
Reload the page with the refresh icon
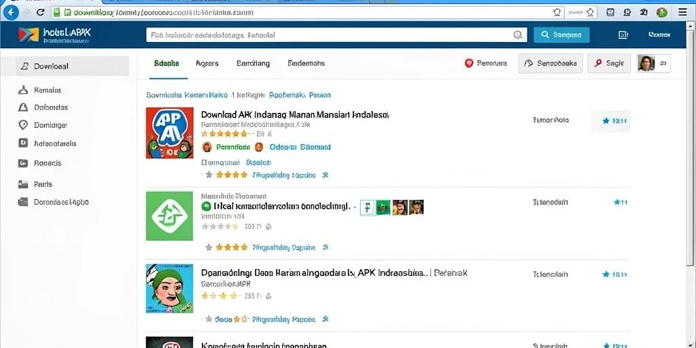pos(40,12)
